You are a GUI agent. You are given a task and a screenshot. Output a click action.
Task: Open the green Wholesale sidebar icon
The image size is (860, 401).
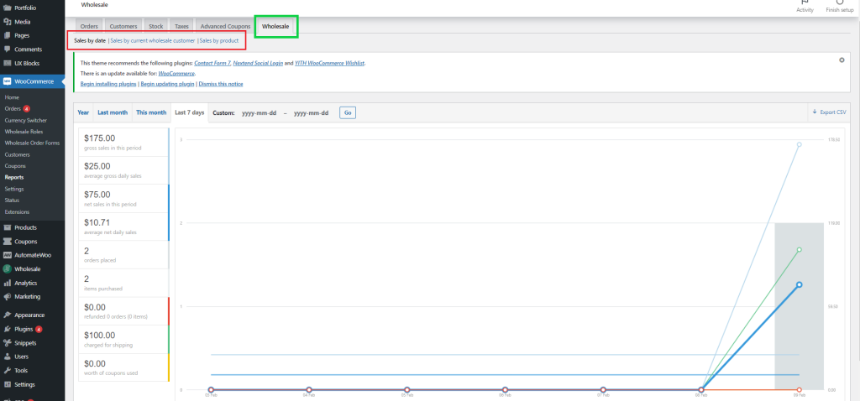coord(8,269)
